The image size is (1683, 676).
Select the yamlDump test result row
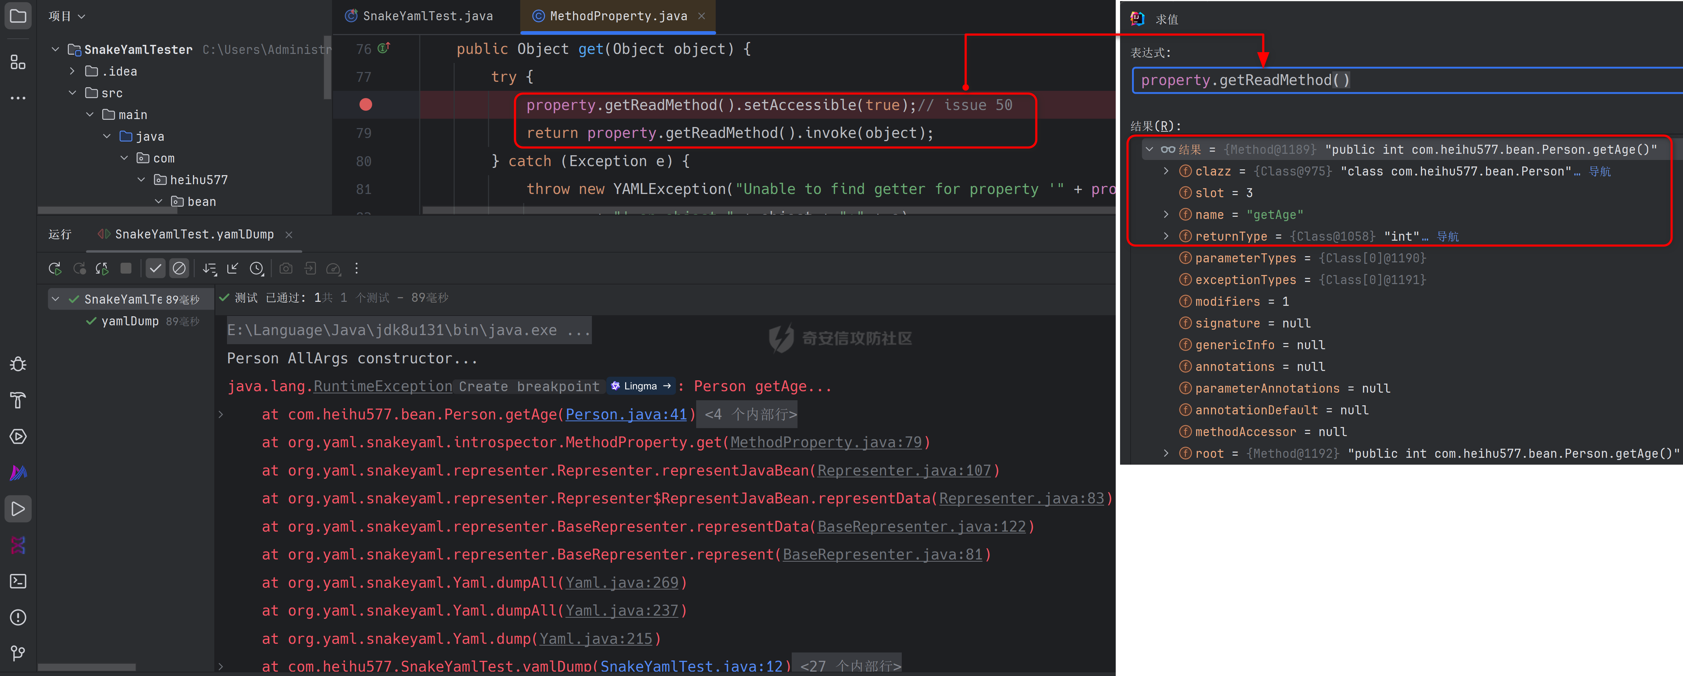click(x=131, y=321)
